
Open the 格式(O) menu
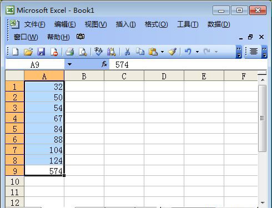click(156, 24)
